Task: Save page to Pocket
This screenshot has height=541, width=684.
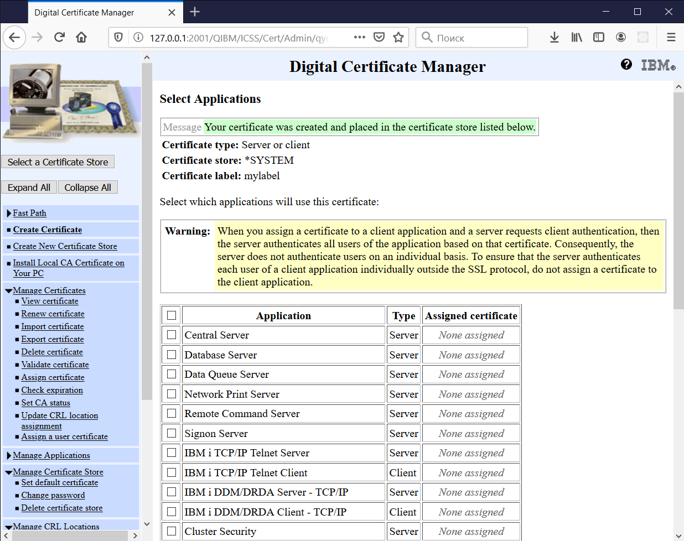Action: (379, 38)
